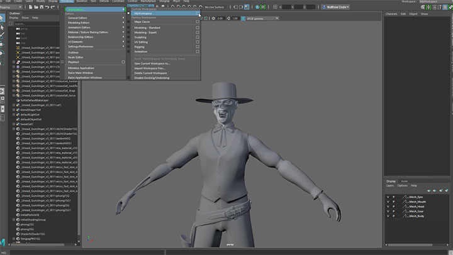This screenshot has height=255, width=453.
Task: Click the create empty layer icon
Action: (x=440, y=190)
